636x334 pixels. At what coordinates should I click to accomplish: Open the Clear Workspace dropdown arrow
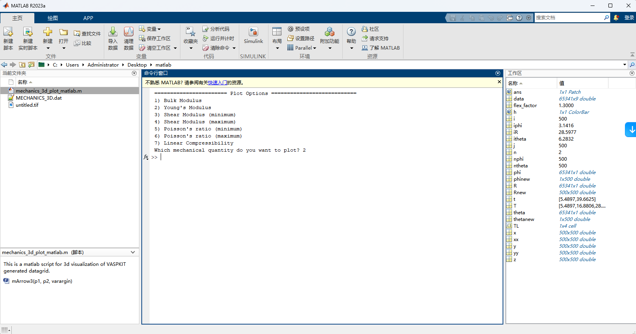click(175, 48)
